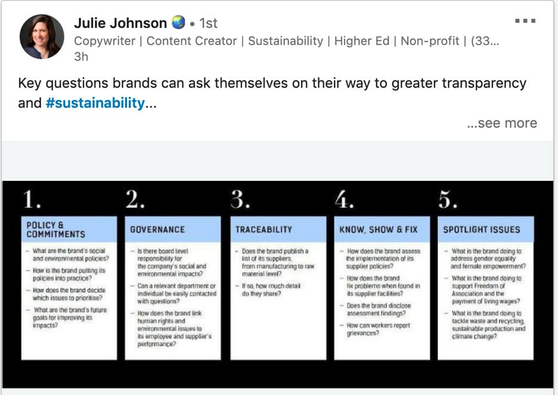This screenshot has height=395, width=558.
Task: Open the Copywriter headline under the name
Action: (x=287, y=41)
